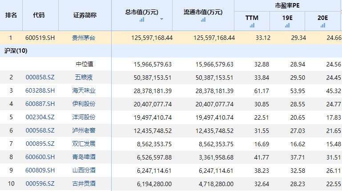Click stock code 000596.SZ for 古井贡酒
This screenshot has width=342, height=191.
40,184
